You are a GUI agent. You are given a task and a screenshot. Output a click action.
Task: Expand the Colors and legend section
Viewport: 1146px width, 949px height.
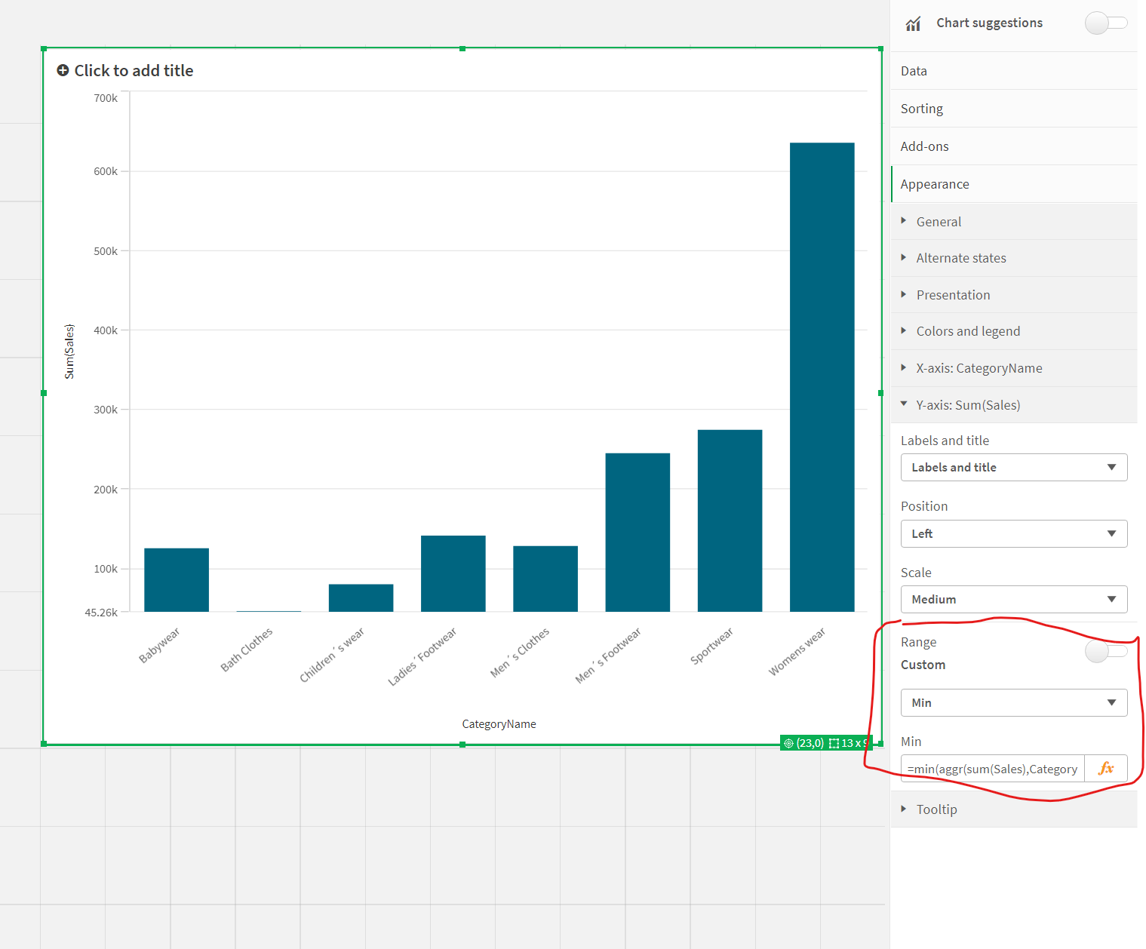coord(967,331)
